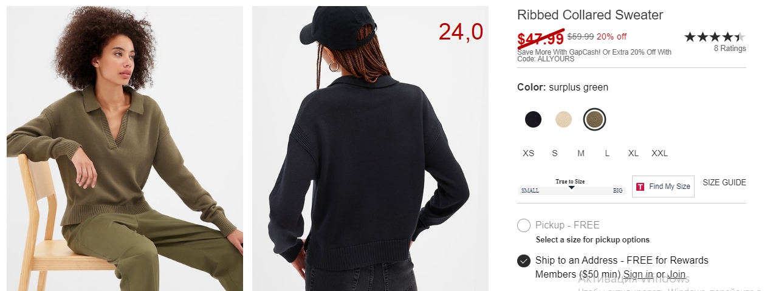This screenshot has height=291, width=773.
Task: Choose the beige color swatch
Action: tap(563, 120)
